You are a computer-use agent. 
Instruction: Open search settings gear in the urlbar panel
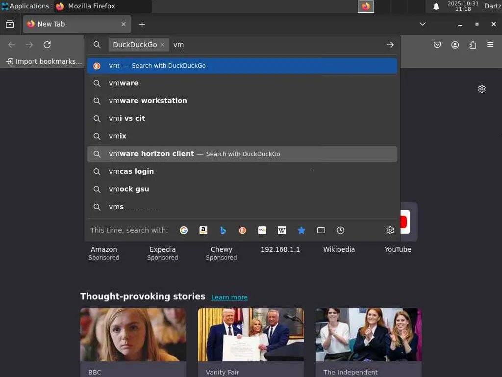coord(390,230)
